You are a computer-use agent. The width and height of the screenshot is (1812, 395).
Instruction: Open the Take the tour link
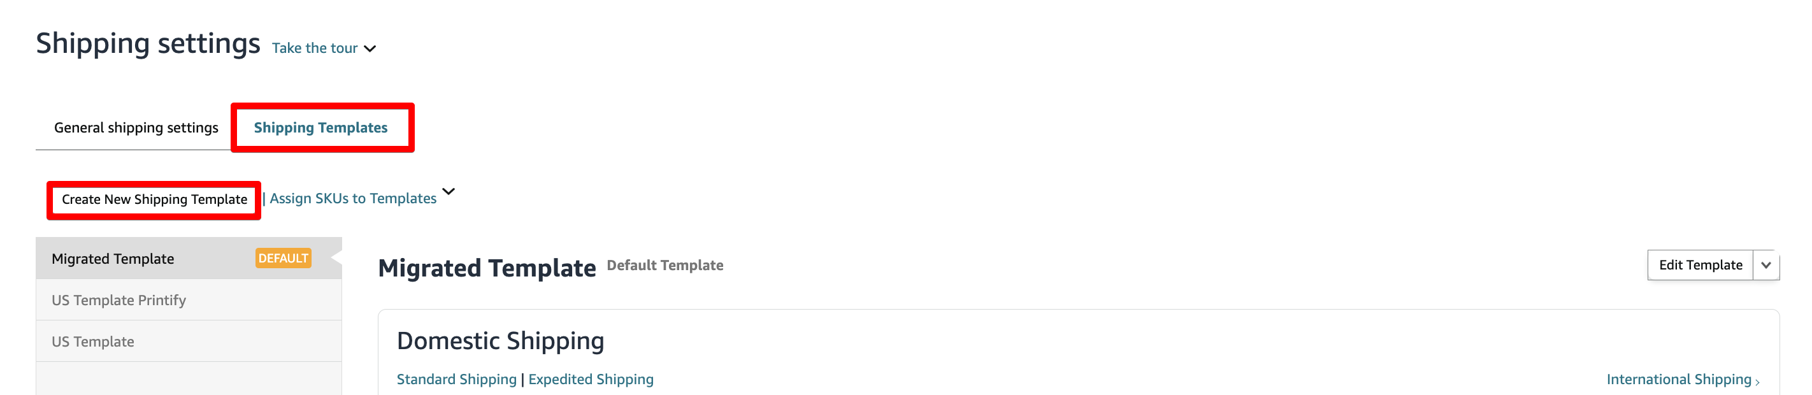point(315,48)
